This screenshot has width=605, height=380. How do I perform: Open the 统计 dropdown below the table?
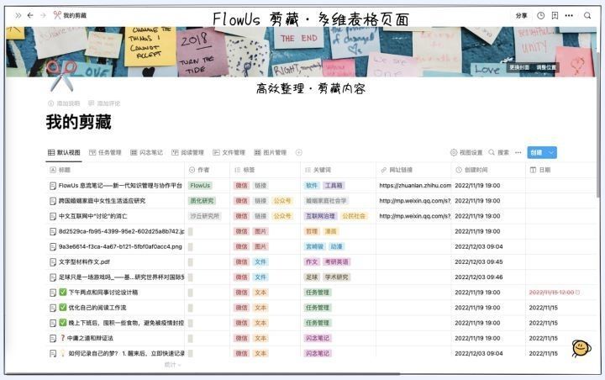click(x=172, y=365)
